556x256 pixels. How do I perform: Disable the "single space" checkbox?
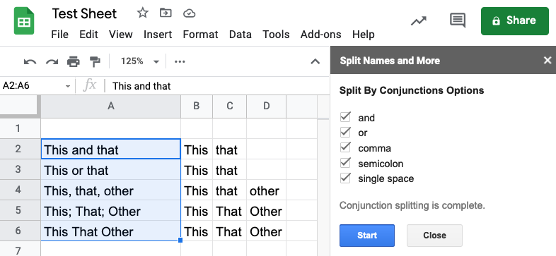tap(345, 178)
